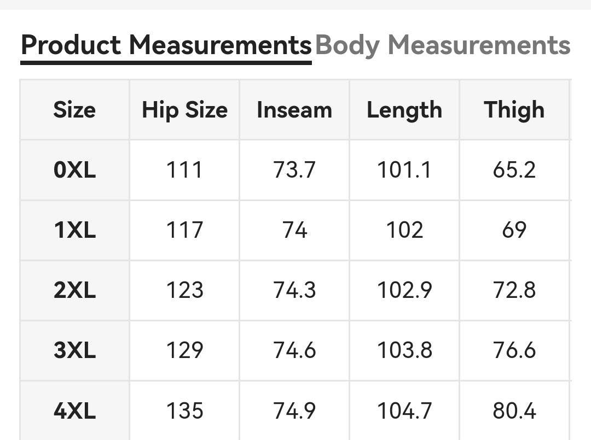Screen dimensions: 591x440
Task: Select the 2XL size row label
Action: pos(74,290)
